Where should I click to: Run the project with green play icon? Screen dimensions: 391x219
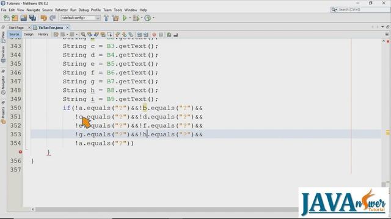125,18
